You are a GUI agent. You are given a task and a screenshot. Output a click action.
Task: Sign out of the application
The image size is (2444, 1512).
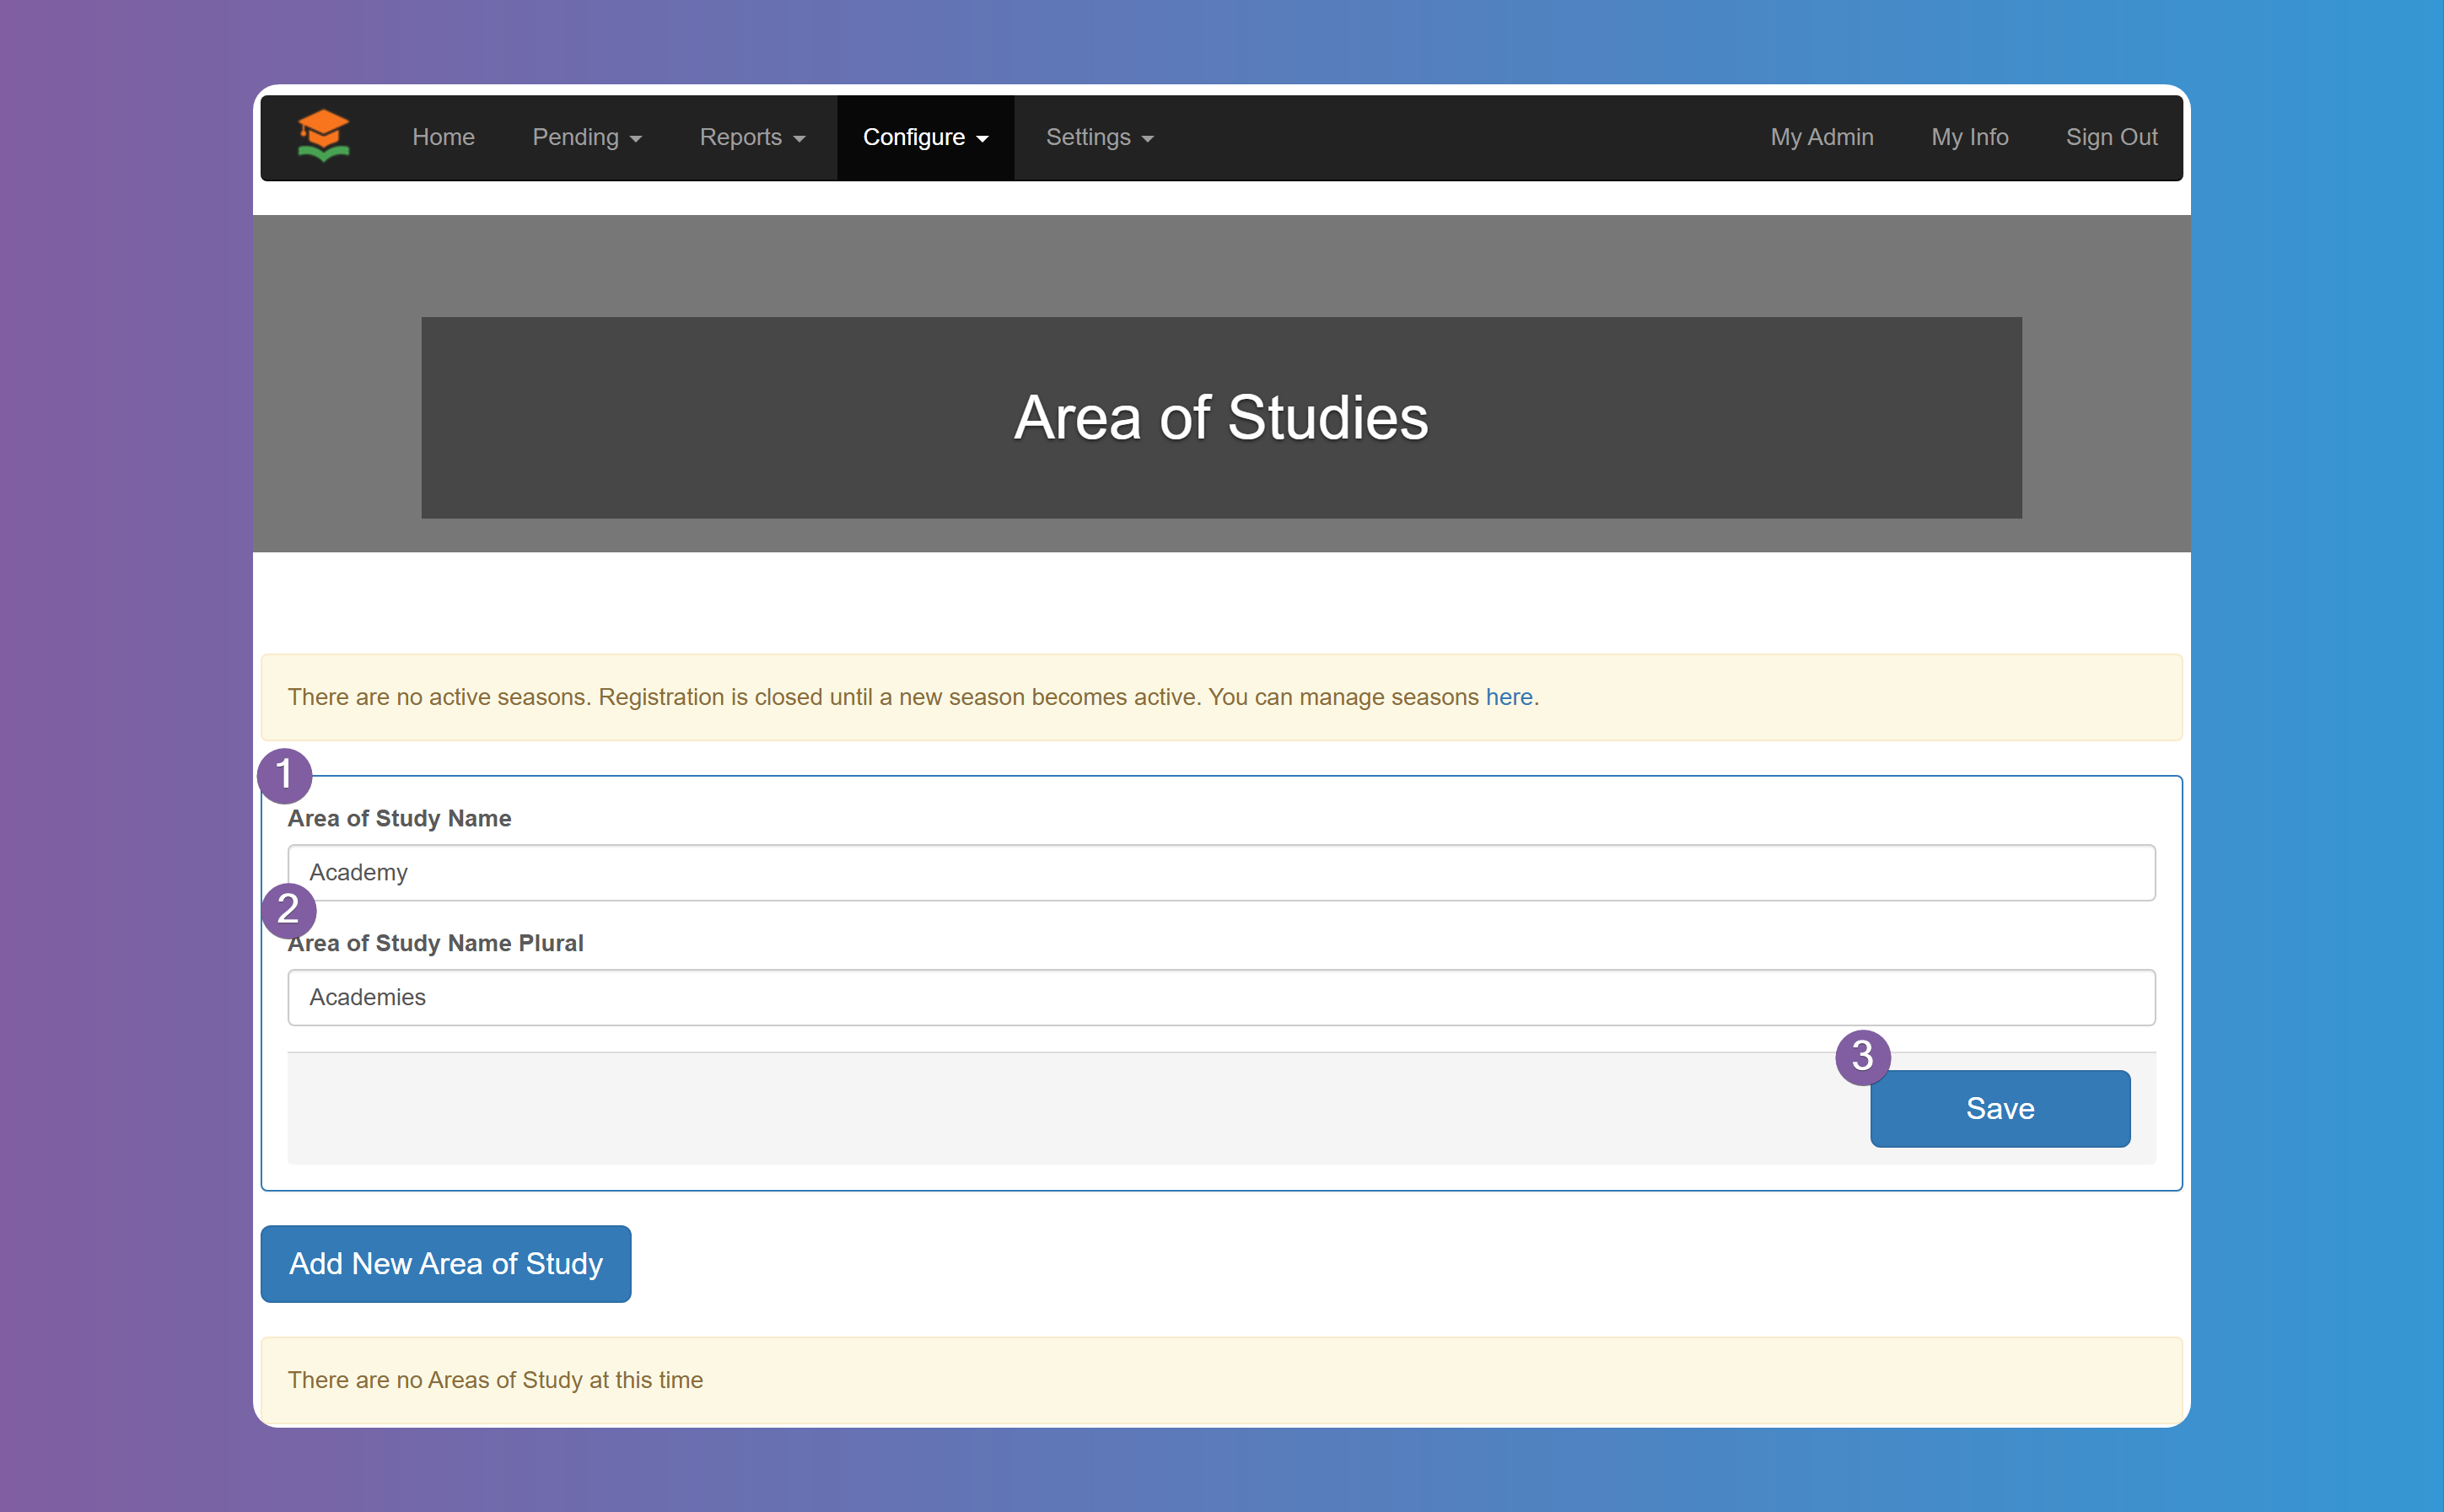2110,137
